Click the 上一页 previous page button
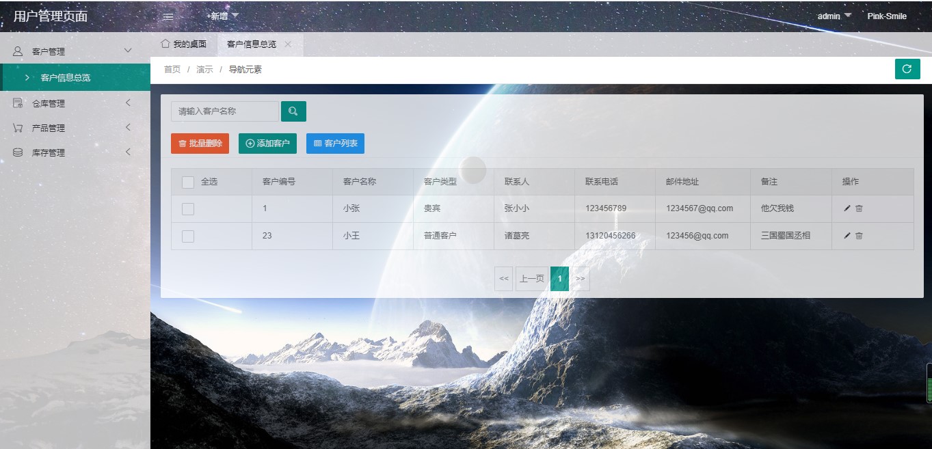This screenshot has height=449, width=932. point(532,279)
